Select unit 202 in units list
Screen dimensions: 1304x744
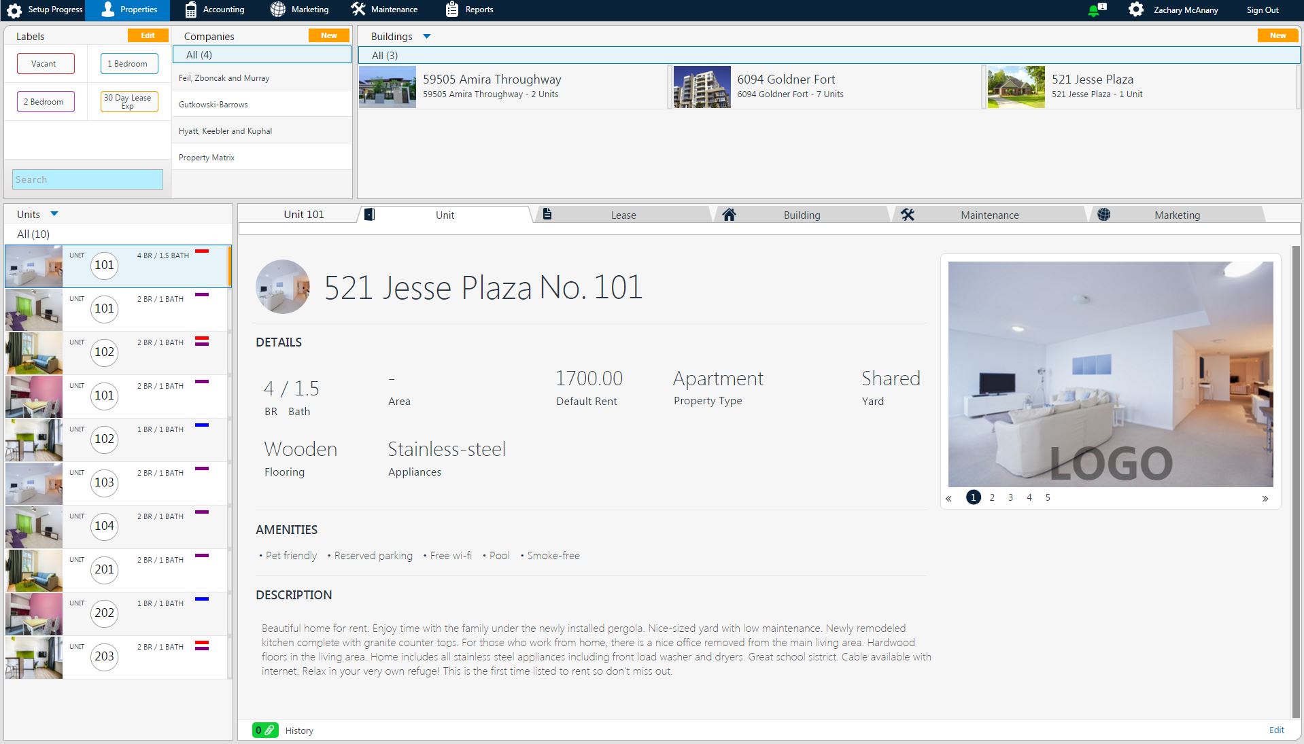tap(118, 614)
